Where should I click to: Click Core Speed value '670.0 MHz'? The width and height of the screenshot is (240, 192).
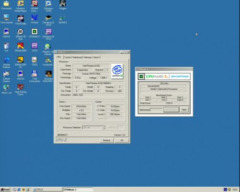[81, 107]
